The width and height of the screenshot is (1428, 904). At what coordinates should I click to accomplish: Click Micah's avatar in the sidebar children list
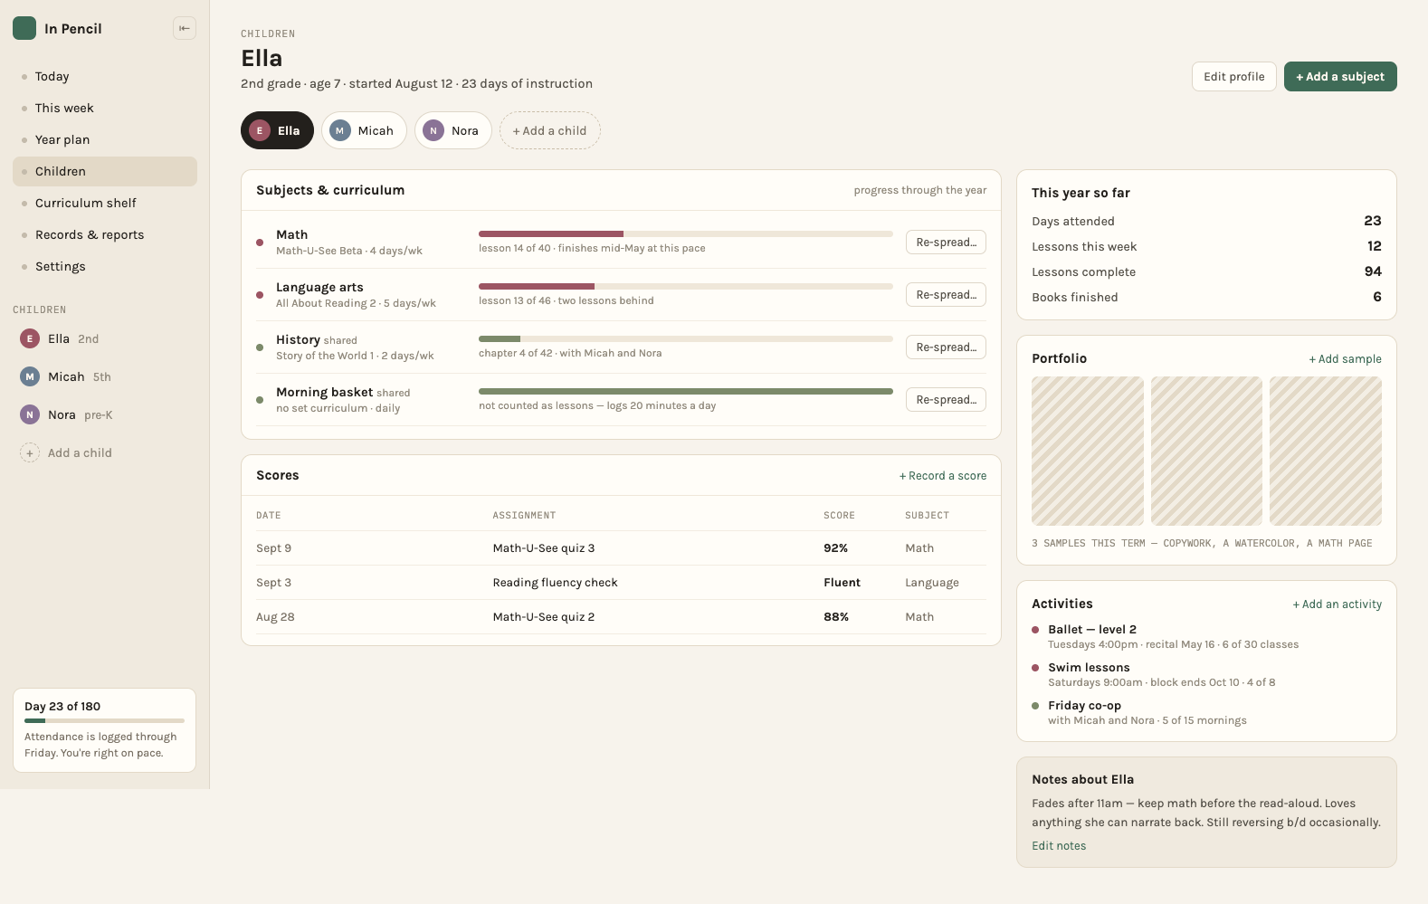30,376
